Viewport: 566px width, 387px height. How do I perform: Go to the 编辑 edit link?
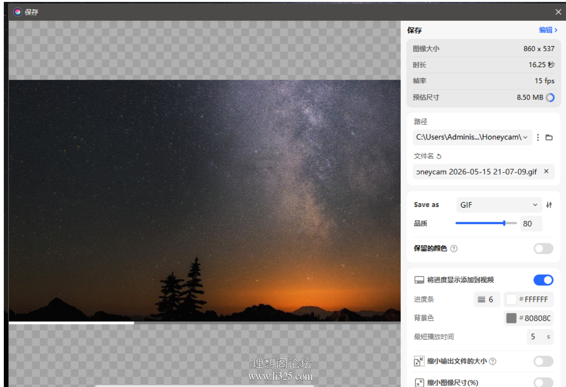[548, 30]
